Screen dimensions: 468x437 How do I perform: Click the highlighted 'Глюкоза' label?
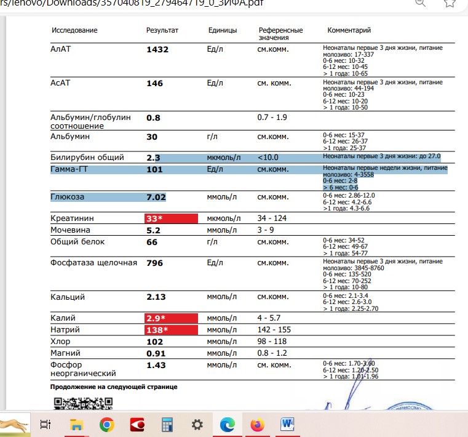(67, 197)
